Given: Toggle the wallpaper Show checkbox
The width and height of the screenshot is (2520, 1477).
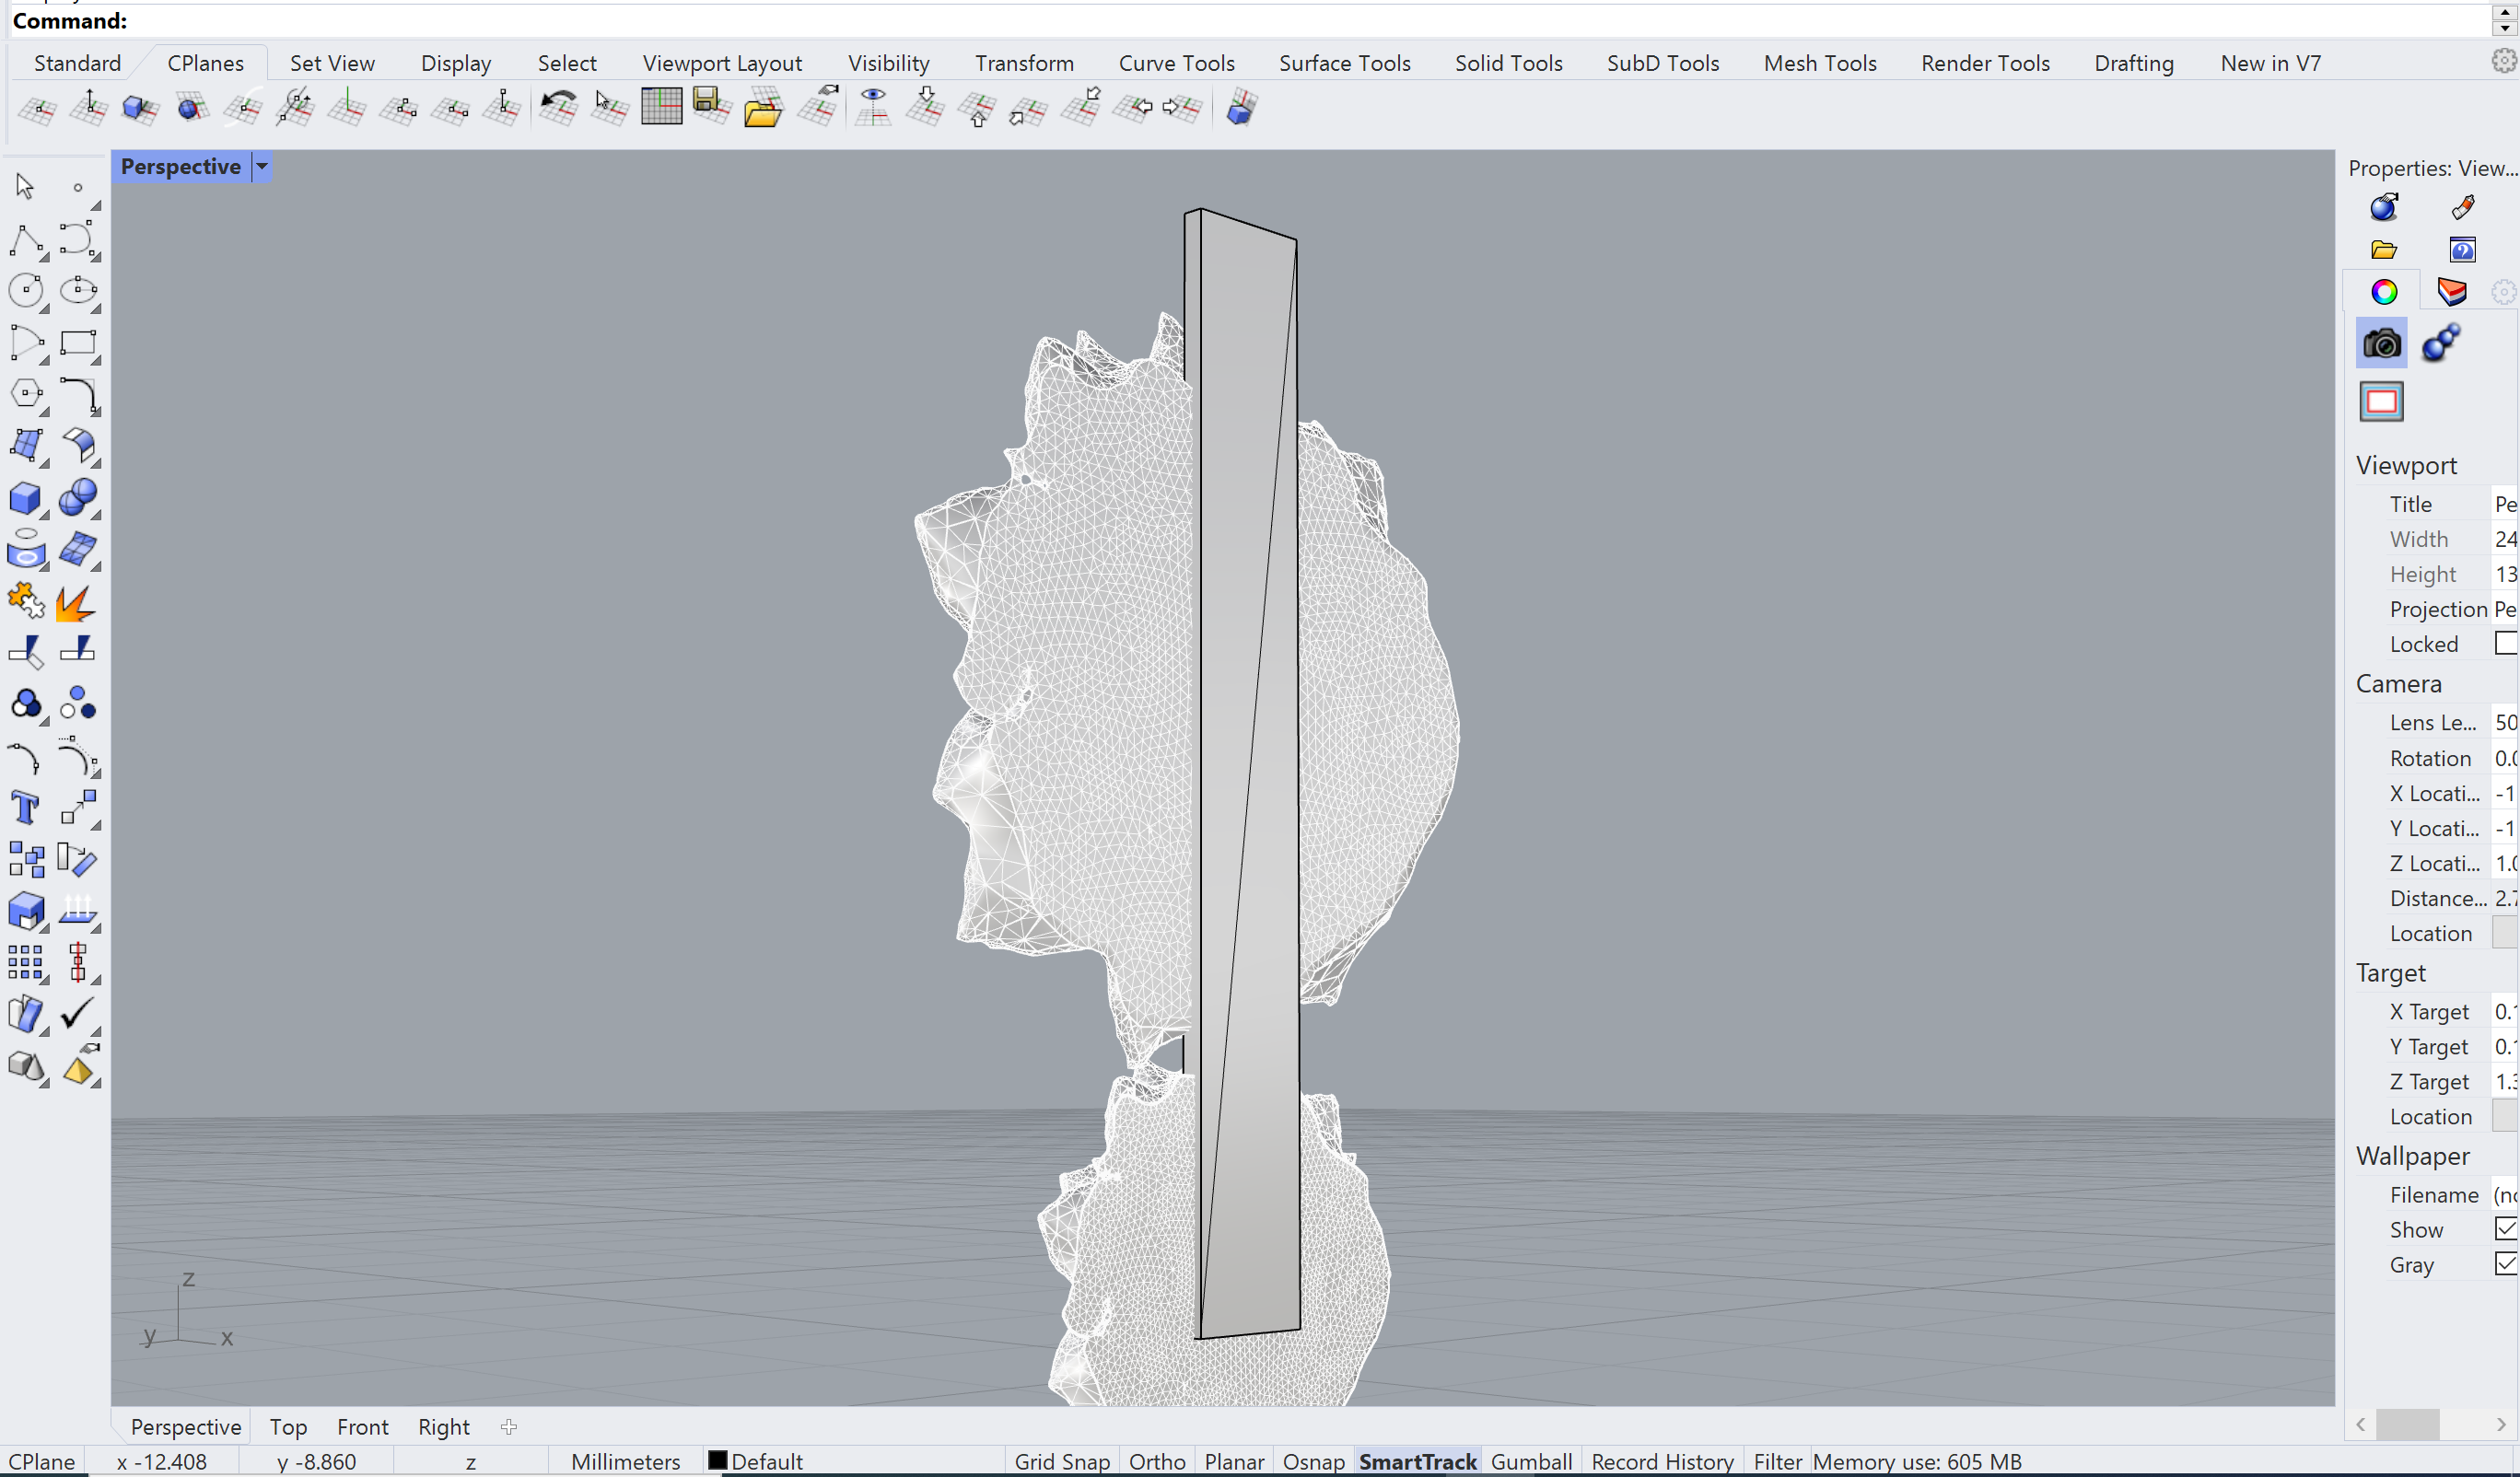Looking at the screenshot, I should 2505,1229.
